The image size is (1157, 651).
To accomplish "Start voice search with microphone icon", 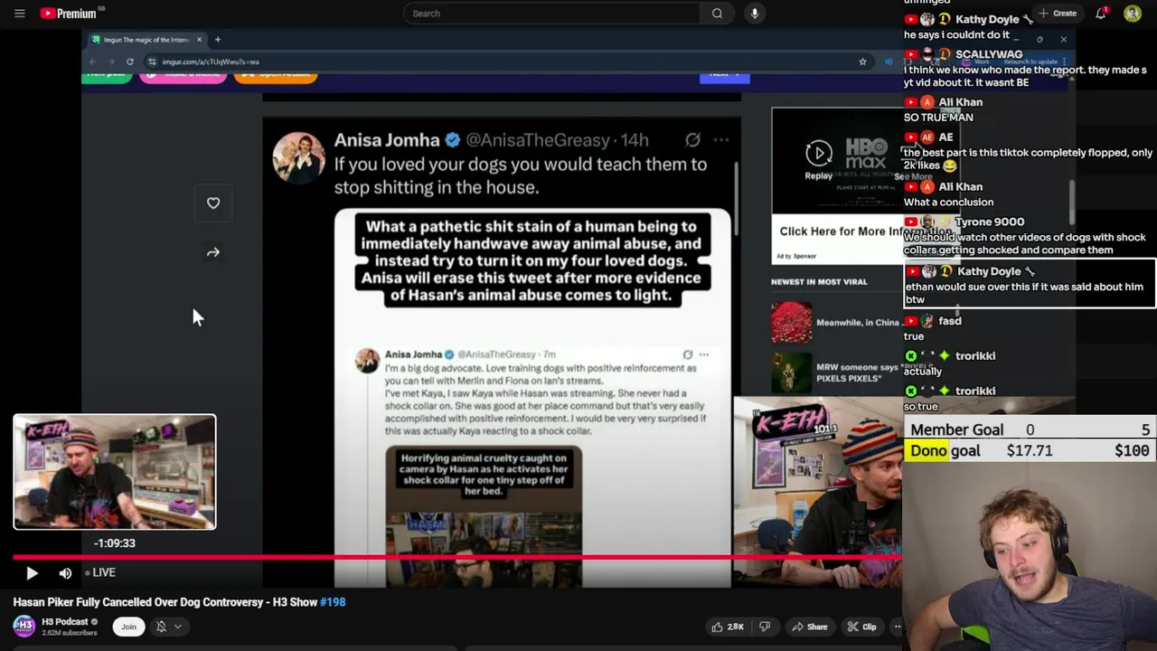I will pos(755,14).
